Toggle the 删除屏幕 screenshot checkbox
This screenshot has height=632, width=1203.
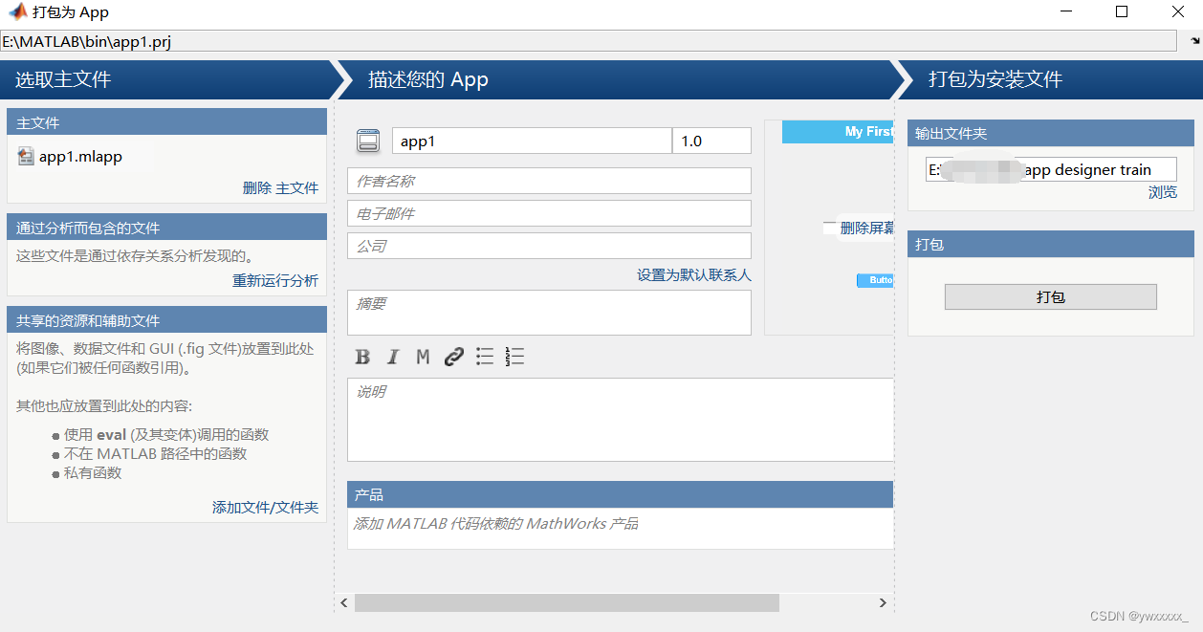(829, 228)
